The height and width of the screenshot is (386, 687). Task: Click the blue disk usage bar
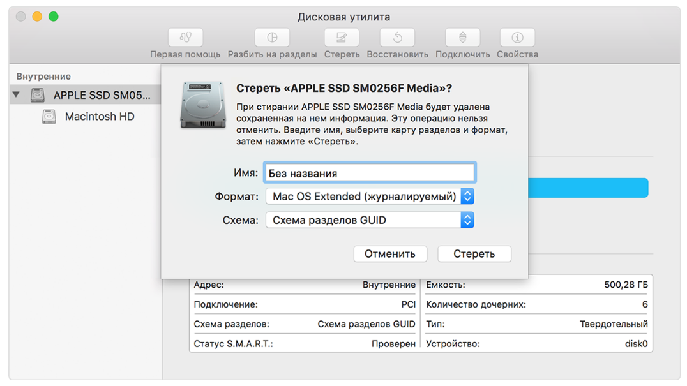coord(587,188)
